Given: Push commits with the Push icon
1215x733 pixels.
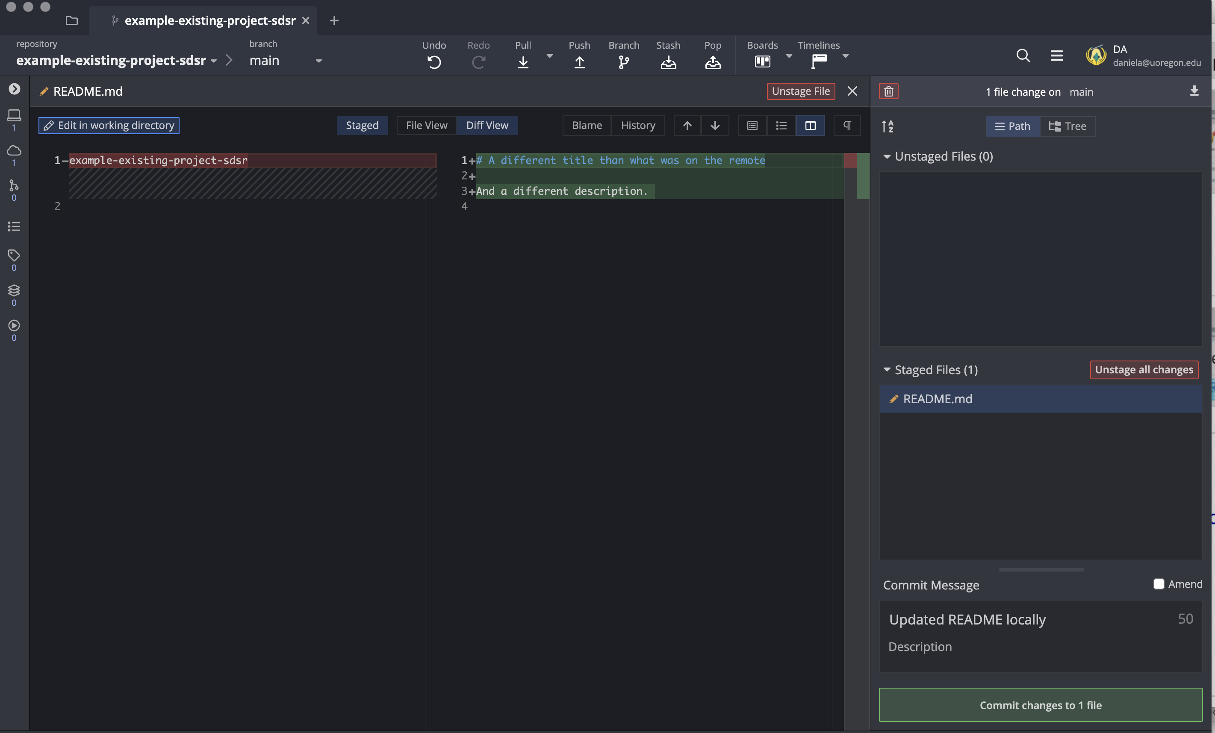Looking at the screenshot, I should [x=579, y=62].
